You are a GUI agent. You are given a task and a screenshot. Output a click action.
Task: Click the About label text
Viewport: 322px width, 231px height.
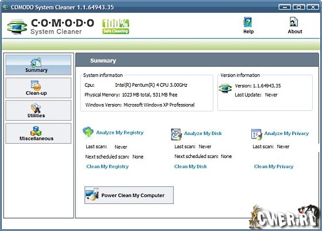tap(295, 32)
